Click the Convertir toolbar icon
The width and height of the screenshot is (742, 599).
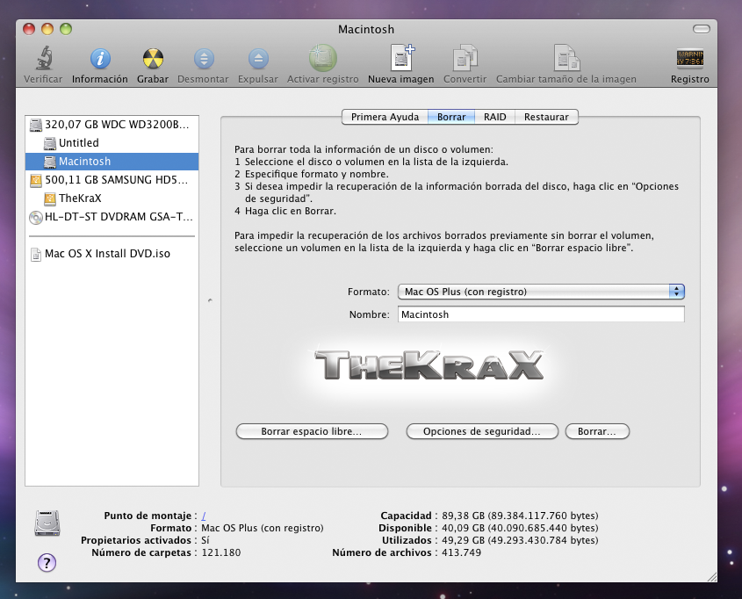(x=465, y=58)
